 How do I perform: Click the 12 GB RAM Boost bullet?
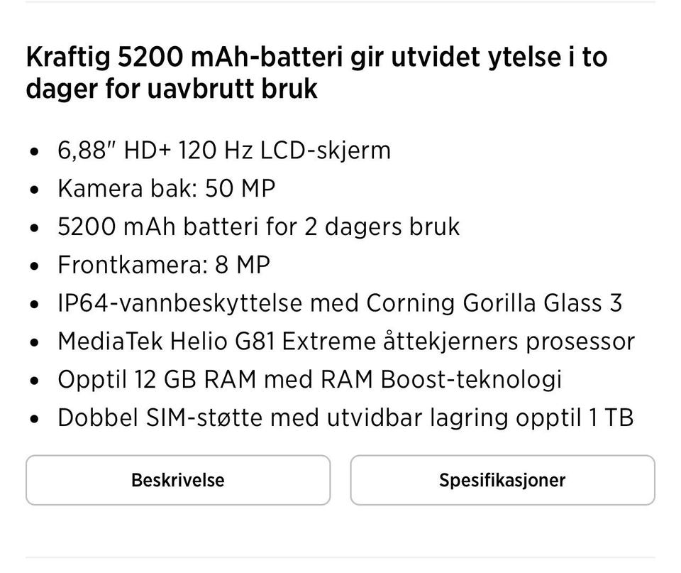point(309,378)
